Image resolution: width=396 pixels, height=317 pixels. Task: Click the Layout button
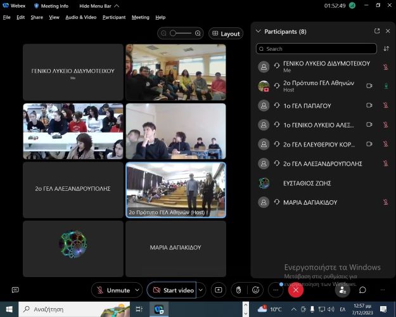tap(226, 34)
